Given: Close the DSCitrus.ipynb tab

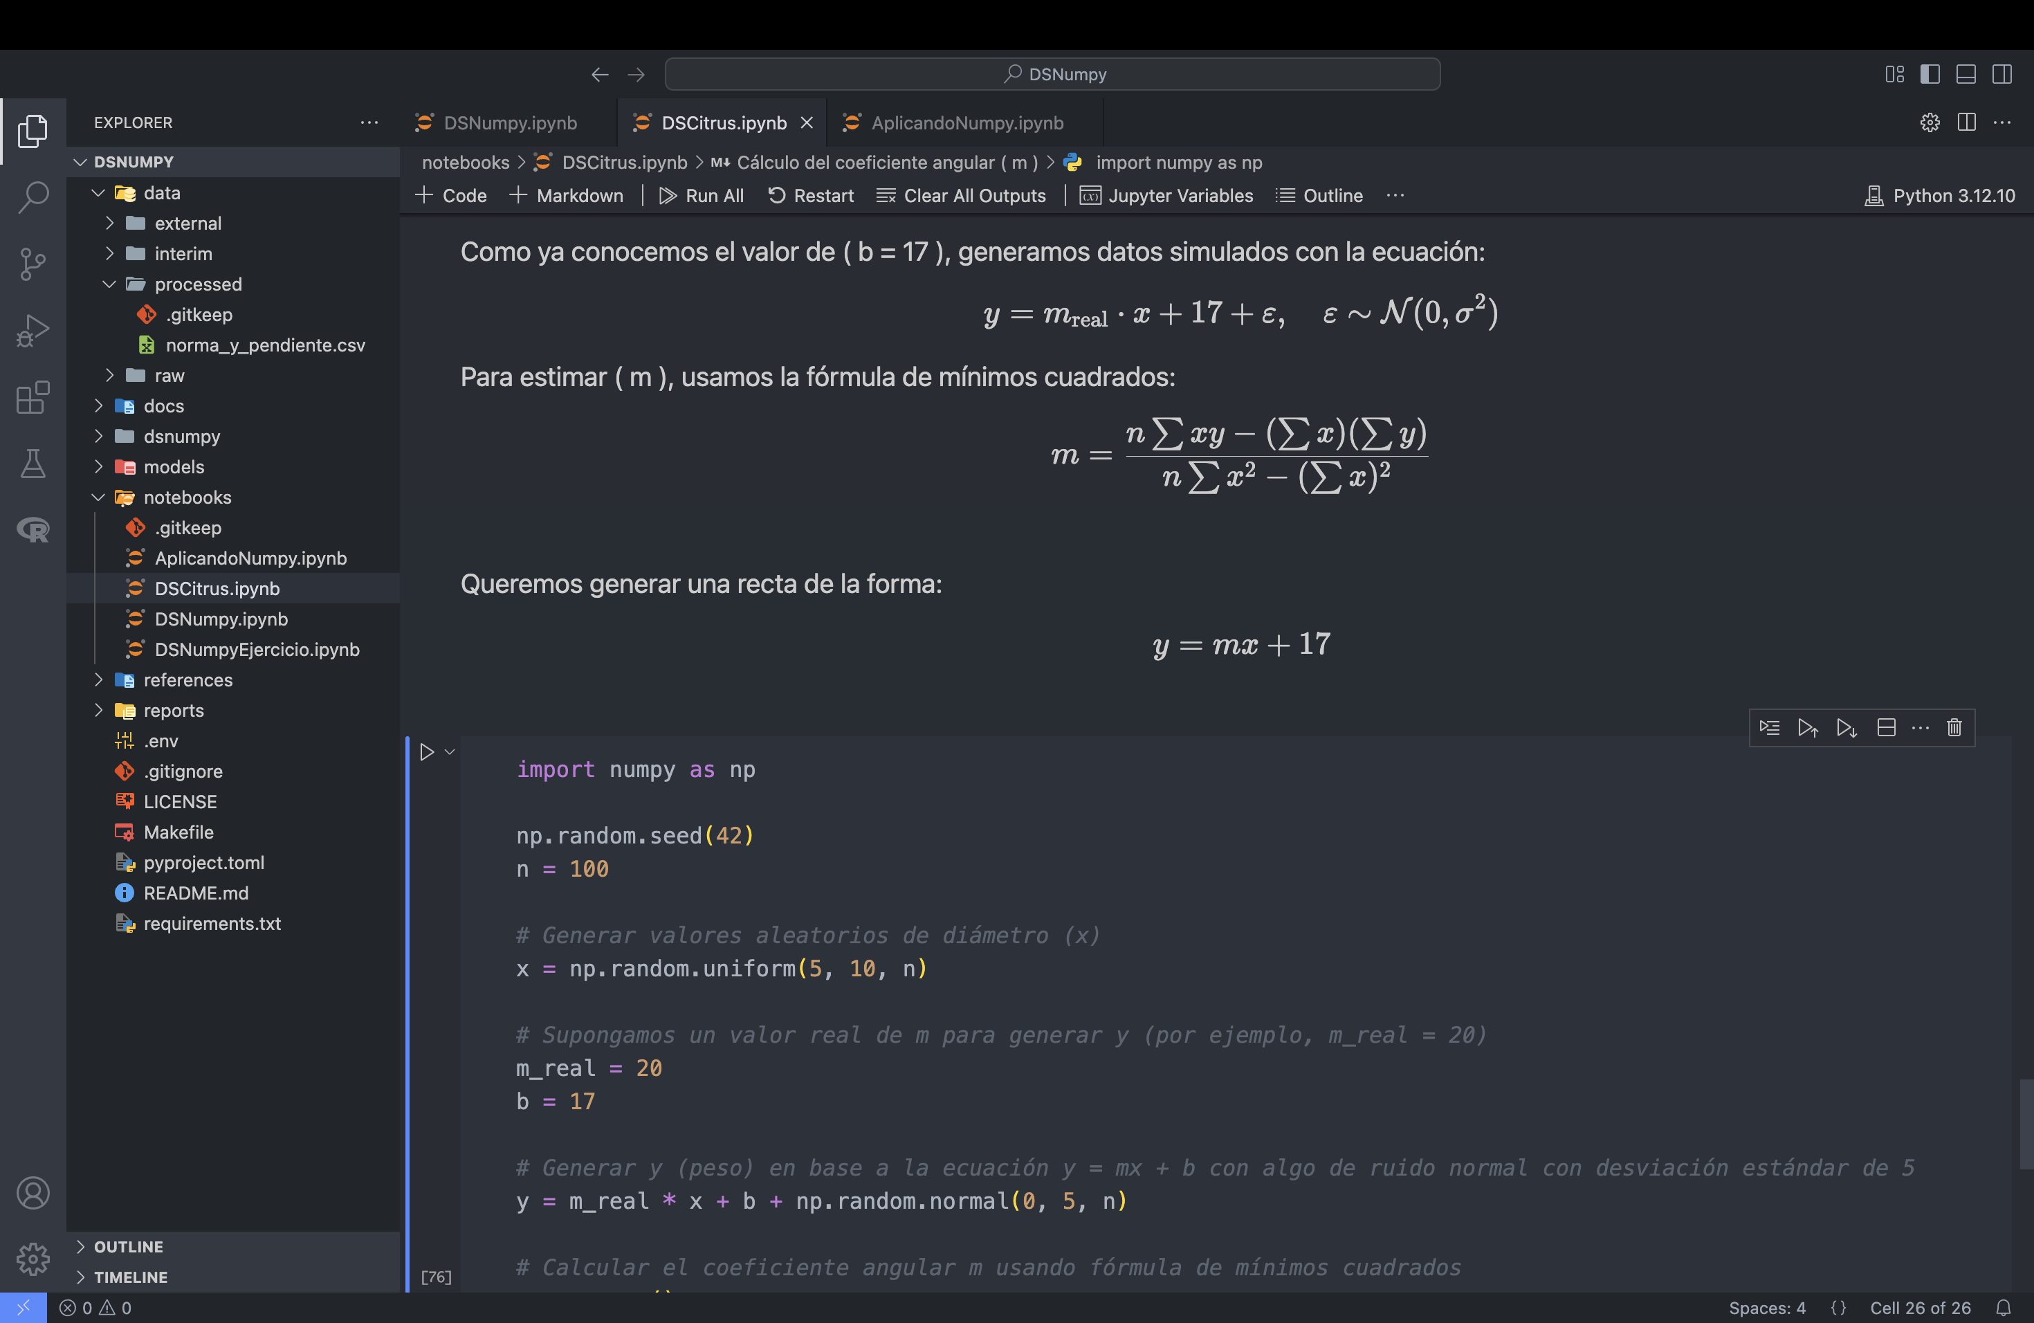Looking at the screenshot, I should pos(806,122).
